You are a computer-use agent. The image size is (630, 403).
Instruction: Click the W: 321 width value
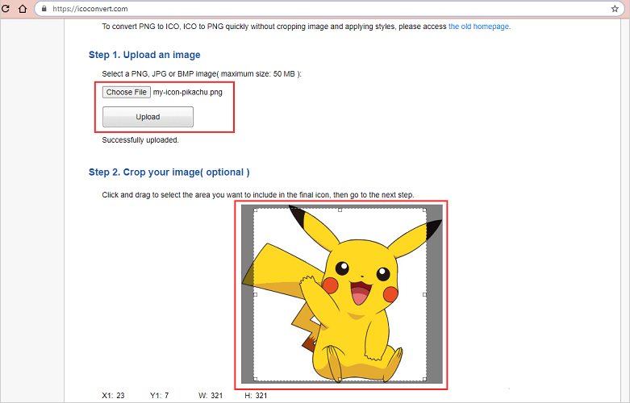coord(211,396)
